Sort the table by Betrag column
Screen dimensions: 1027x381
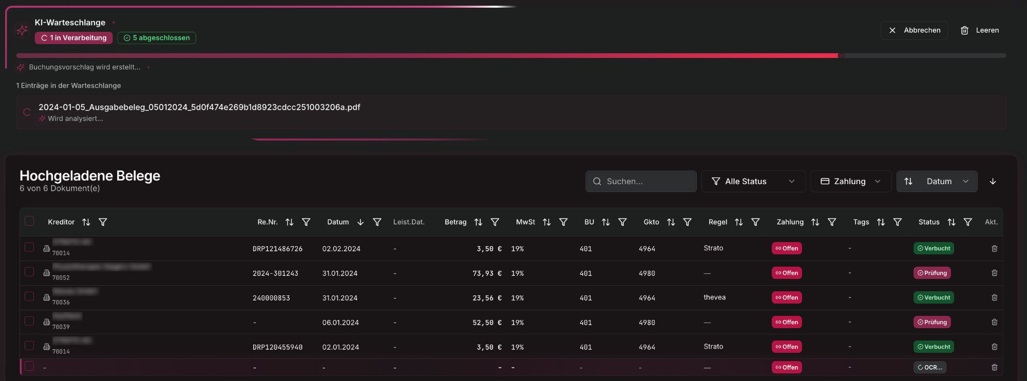tap(478, 222)
